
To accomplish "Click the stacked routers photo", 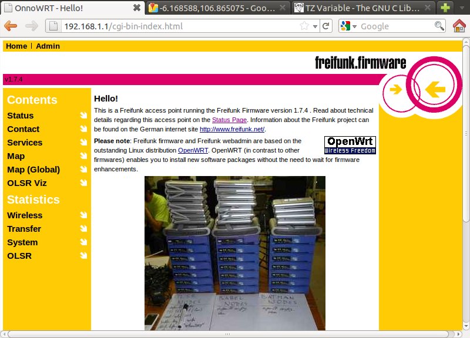I will [x=235, y=252].
